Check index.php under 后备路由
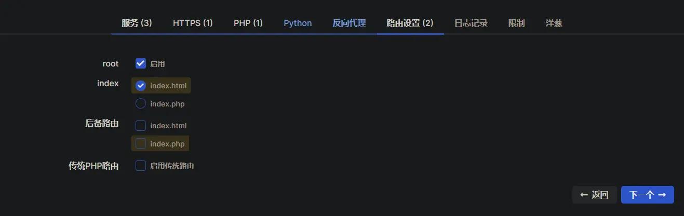Image resolution: width=684 pixels, height=216 pixels. [x=140, y=144]
